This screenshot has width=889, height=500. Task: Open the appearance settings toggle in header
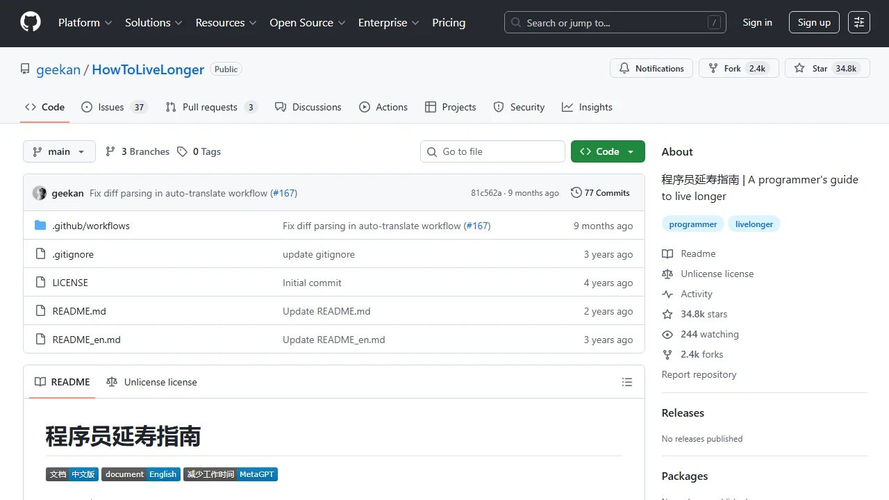point(859,22)
